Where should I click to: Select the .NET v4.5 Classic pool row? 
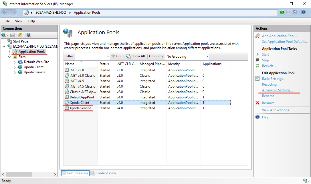(147, 86)
